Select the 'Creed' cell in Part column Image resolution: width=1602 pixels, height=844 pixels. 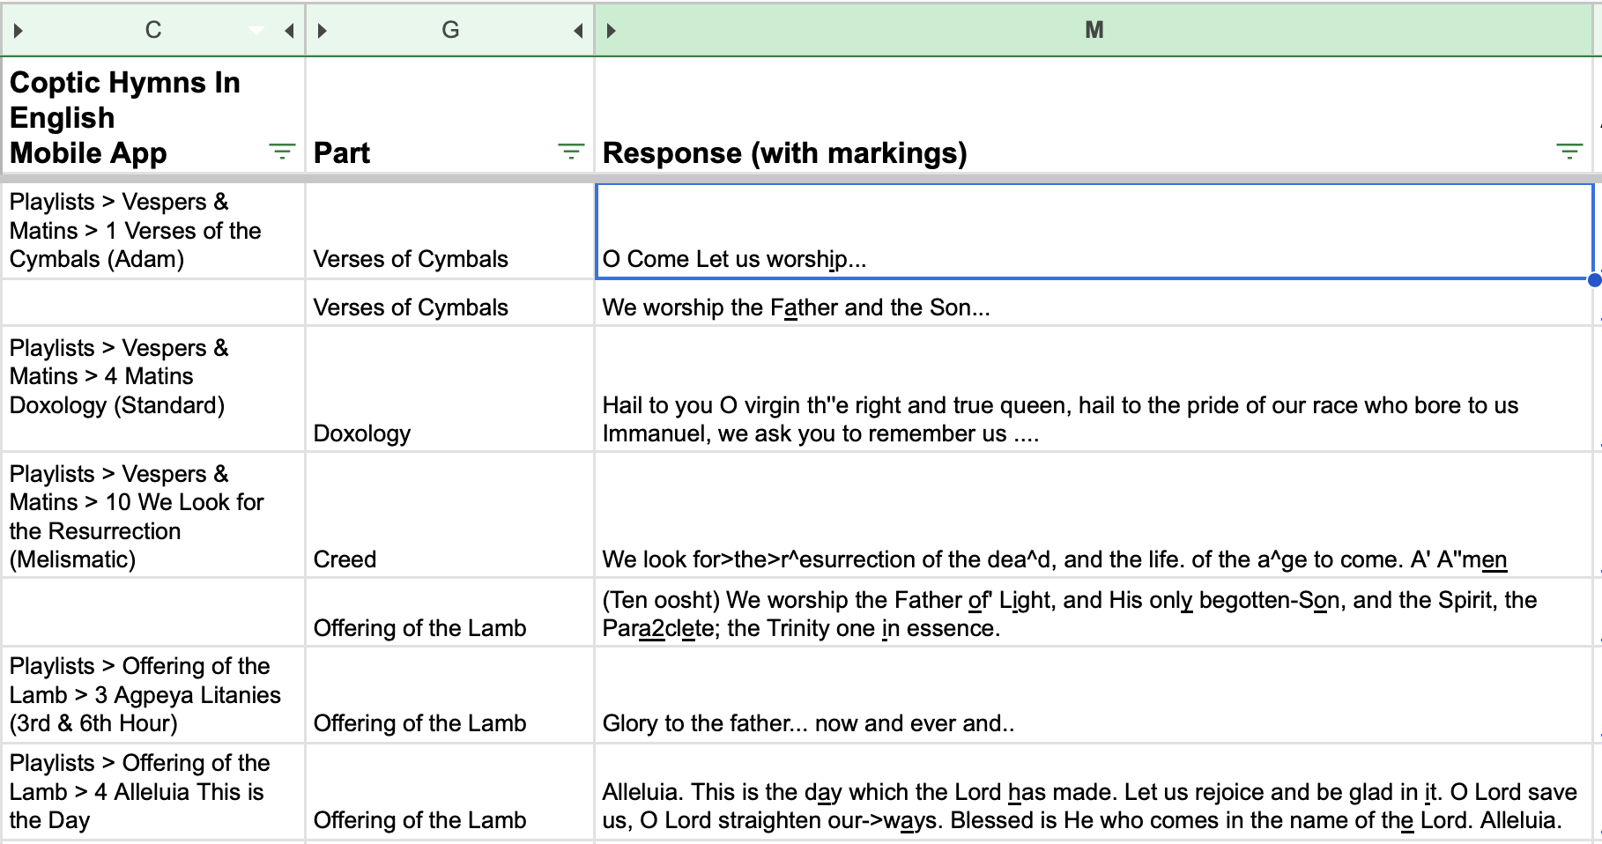pos(450,515)
